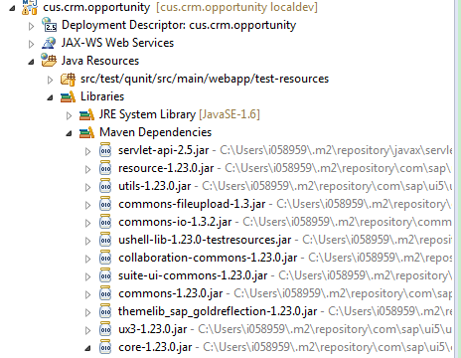Image resolution: width=461 pixels, height=358 pixels.
Task: Select themelib_sap_goldreflection-1.23.0.jar filename
Action: 218,311
